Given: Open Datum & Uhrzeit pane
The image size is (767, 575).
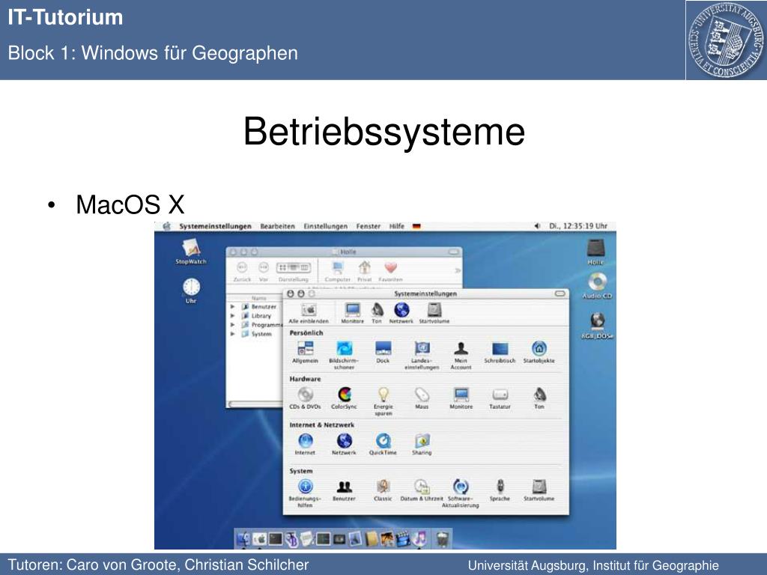Looking at the screenshot, I should pyautogui.click(x=422, y=490).
